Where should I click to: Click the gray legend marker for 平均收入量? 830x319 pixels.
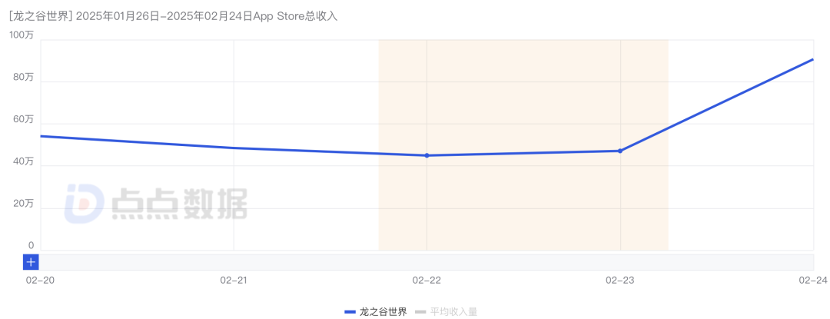coord(420,311)
